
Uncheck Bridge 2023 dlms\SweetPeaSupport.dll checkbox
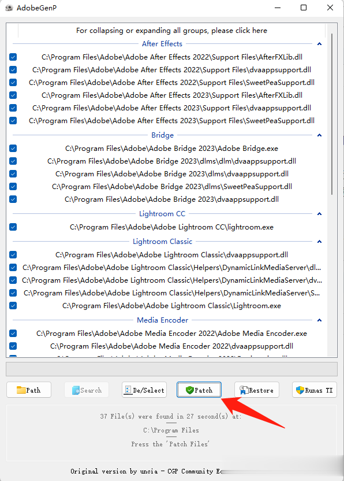tap(13, 187)
